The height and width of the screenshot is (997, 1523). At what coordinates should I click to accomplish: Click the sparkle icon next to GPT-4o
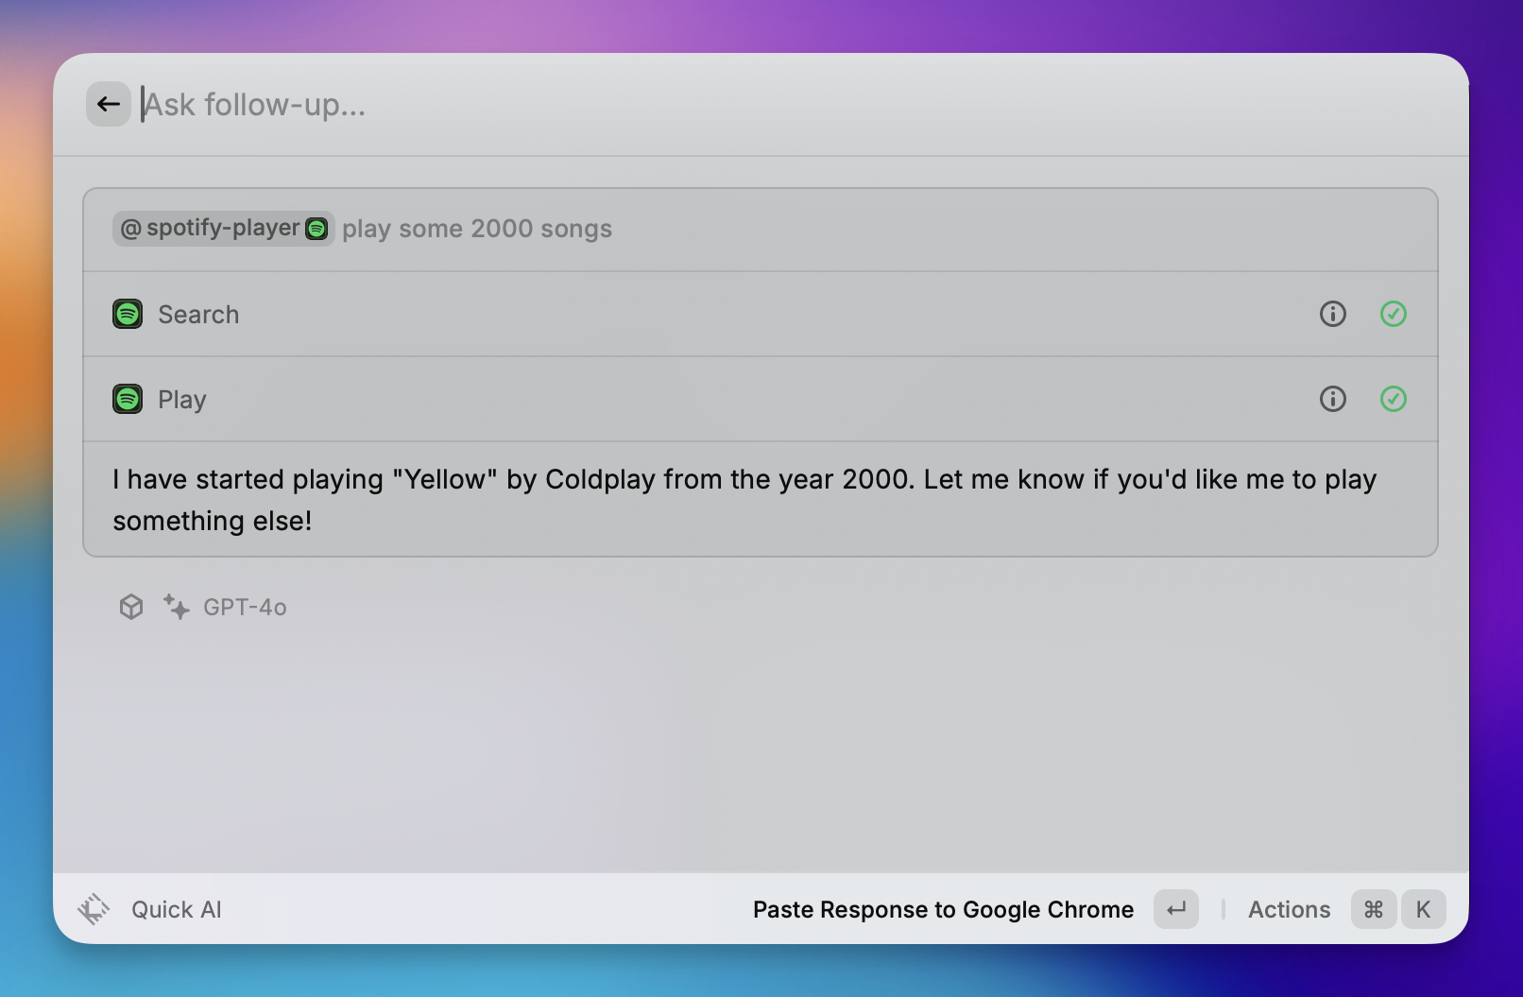[x=176, y=607]
